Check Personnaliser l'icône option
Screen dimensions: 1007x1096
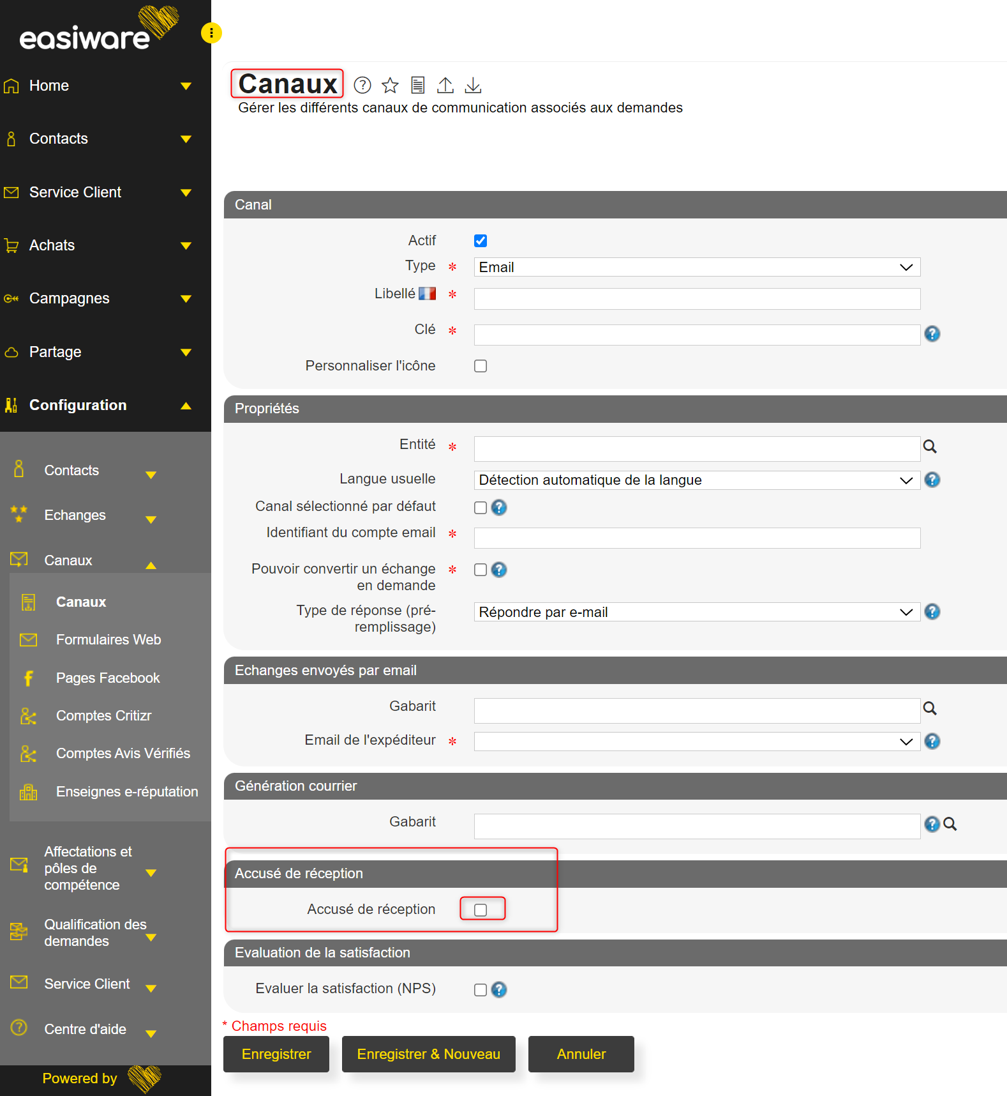point(481,366)
